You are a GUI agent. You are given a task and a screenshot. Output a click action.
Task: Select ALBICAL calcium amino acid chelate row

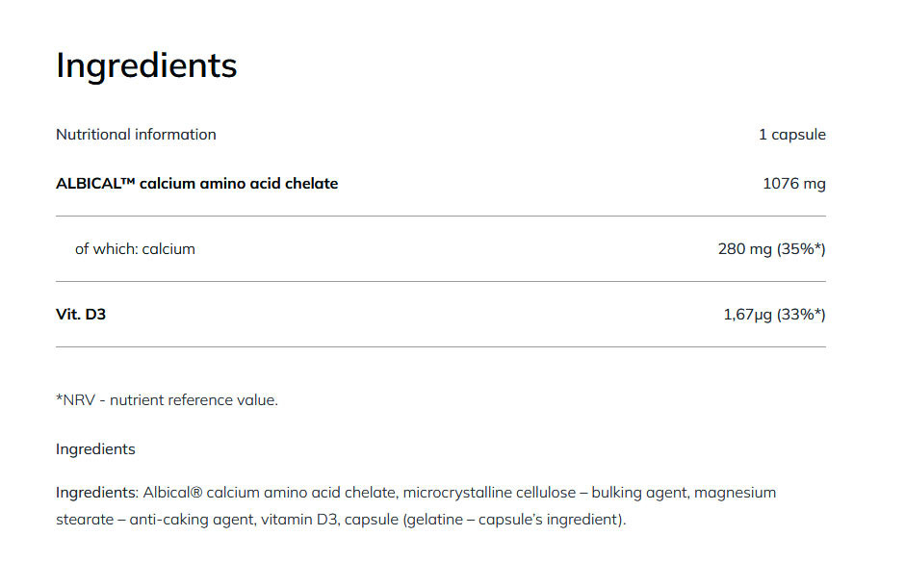coord(196,183)
